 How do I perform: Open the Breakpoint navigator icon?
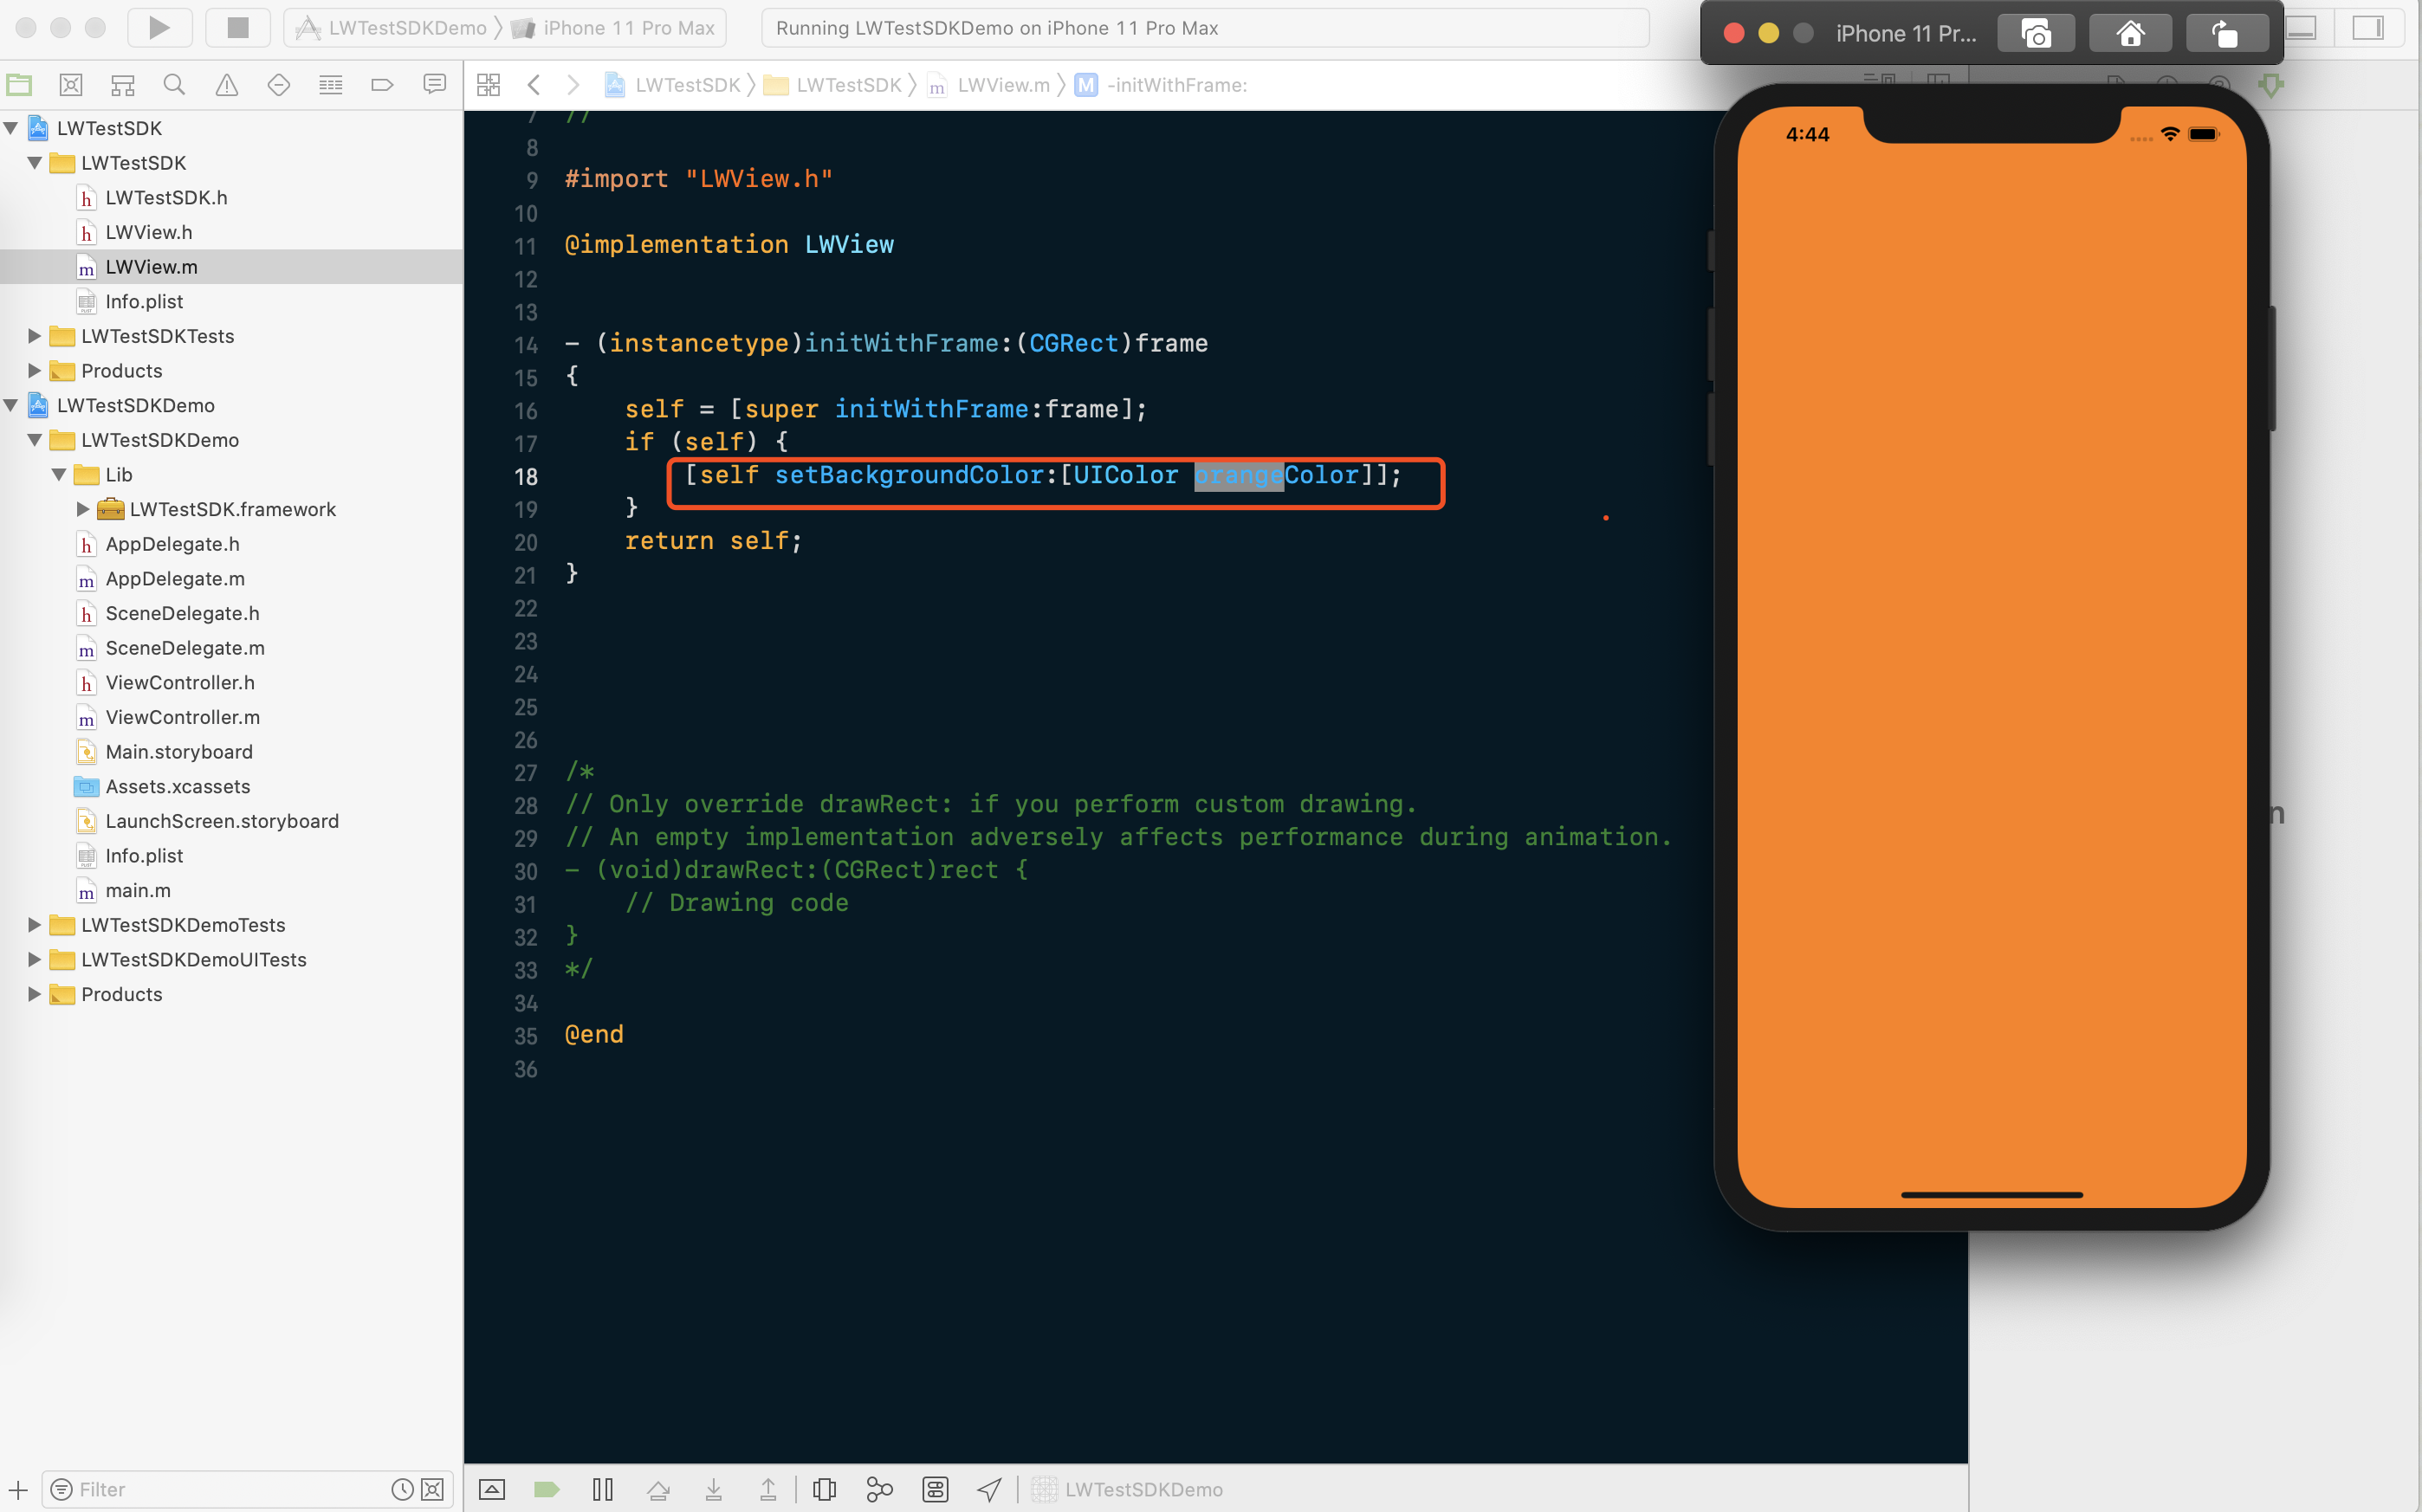point(382,85)
